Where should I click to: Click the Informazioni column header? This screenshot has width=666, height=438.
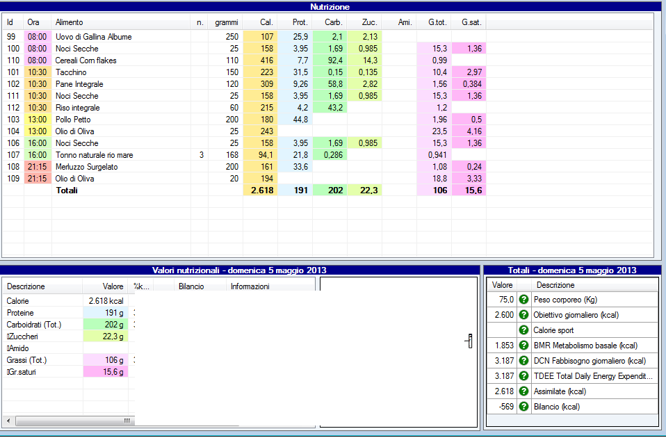tap(271, 286)
